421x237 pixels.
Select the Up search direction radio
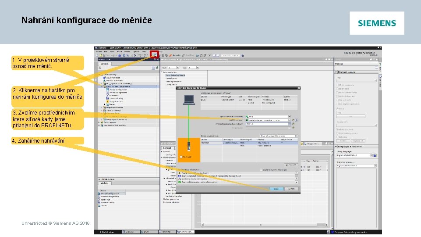[x=337, y=112]
